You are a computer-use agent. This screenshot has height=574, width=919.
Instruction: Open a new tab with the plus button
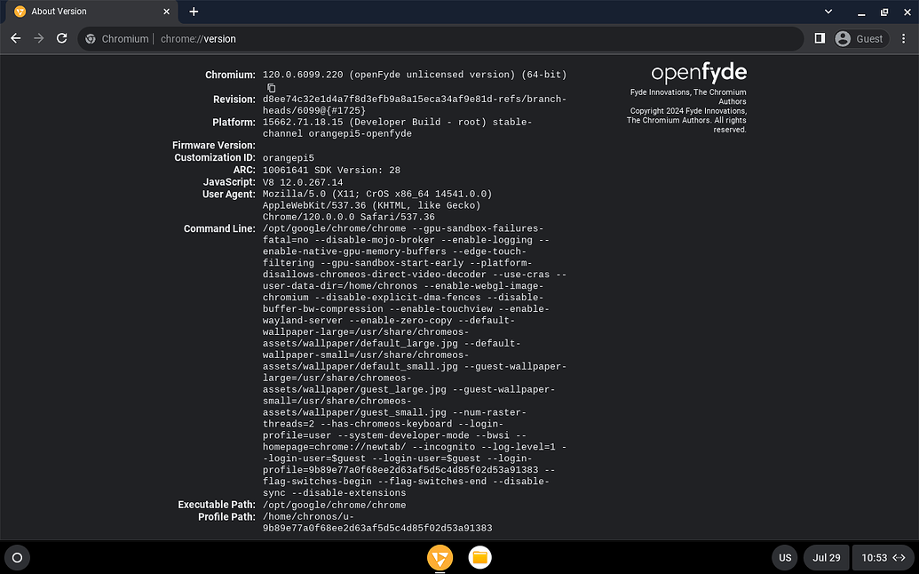(194, 12)
